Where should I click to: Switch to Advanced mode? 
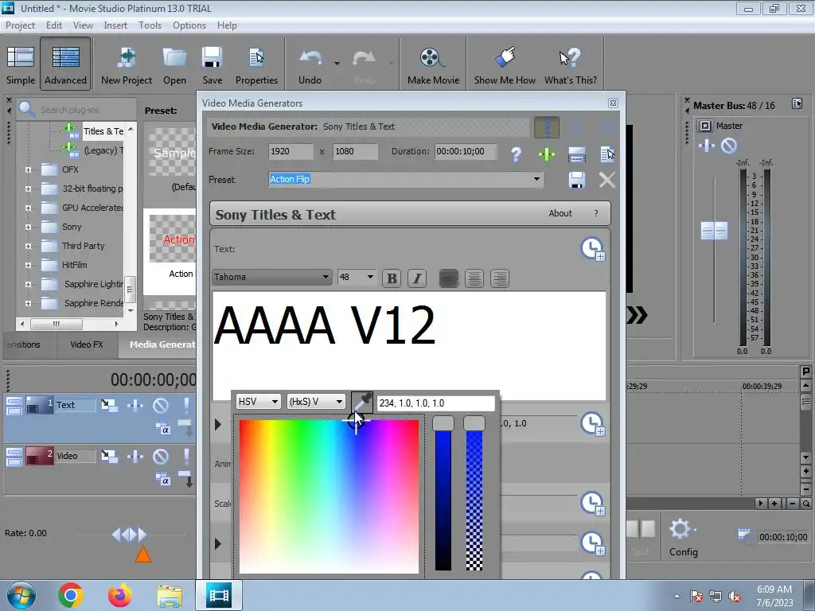65,64
